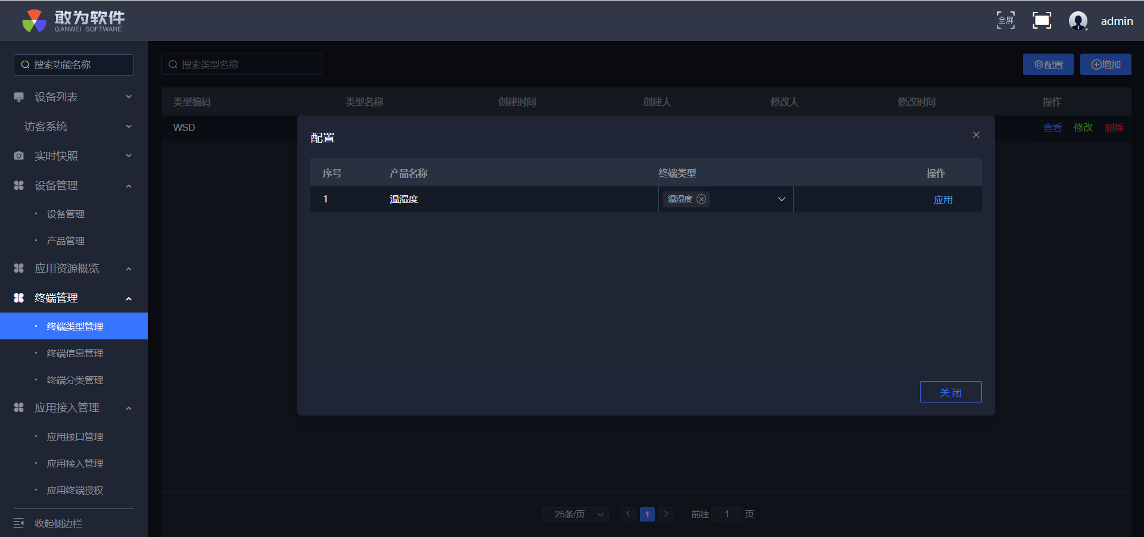Click 收起侧边栏 collapse sidebar label
Viewport: 1144px width, 537px height.
pyautogui.click(x=58, y=523)
